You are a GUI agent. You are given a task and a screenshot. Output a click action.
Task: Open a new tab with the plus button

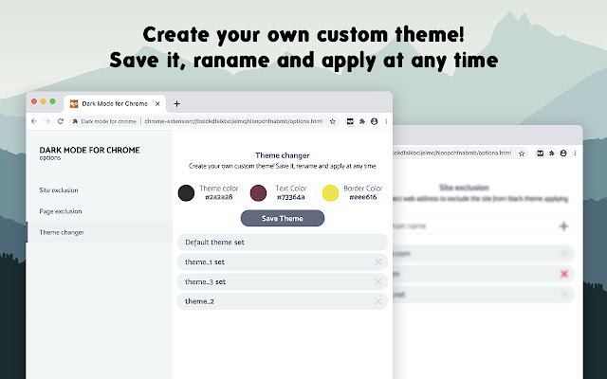(177, 103)
